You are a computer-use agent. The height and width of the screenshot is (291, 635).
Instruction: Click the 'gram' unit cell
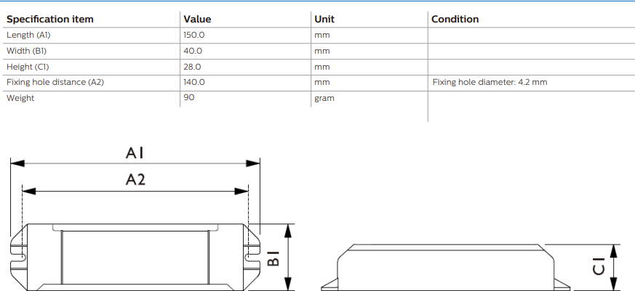click(x=324, y=99)
